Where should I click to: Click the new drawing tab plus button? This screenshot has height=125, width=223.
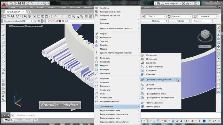(29, 12)
